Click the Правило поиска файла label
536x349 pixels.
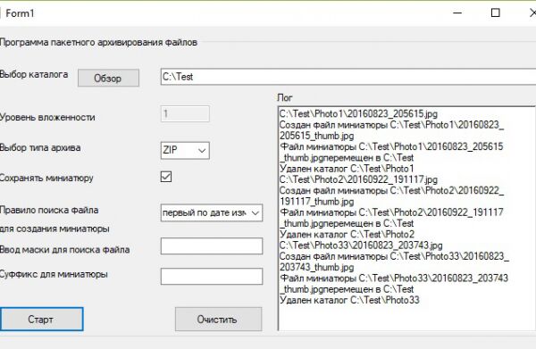tap(49, 210)
